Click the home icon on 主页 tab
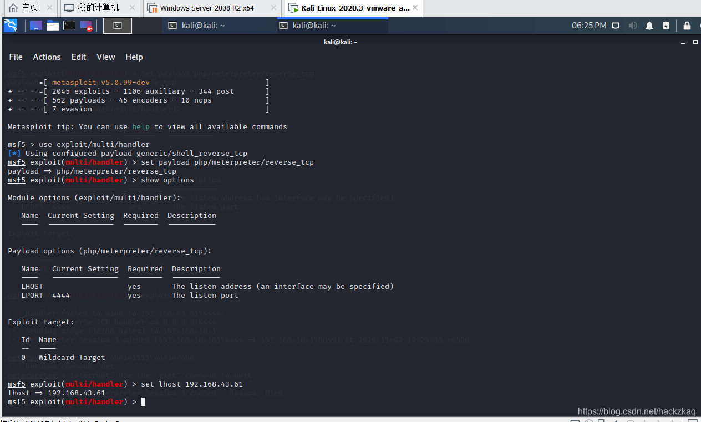The height and width of the screenshot is (422, 701). 13,8
